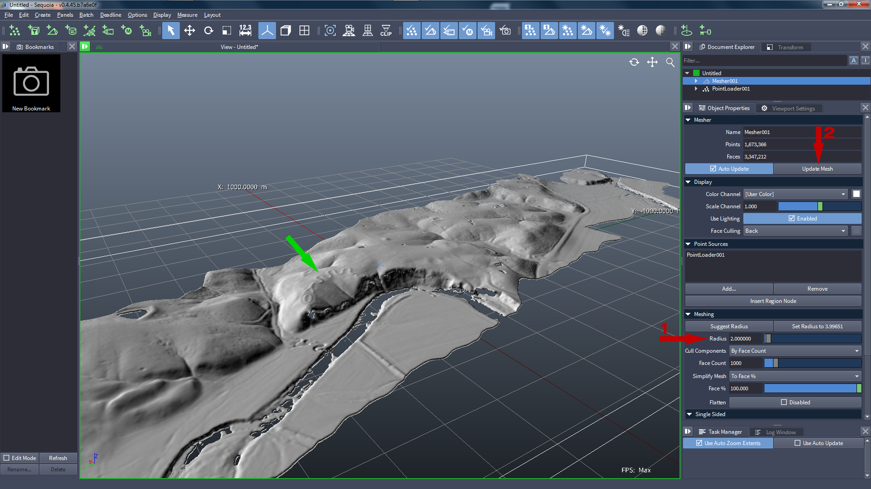The height and width of the screenshot is (489, 871).
Task: Toggle the Auto Update checkbox
Action: coord(713,169)
